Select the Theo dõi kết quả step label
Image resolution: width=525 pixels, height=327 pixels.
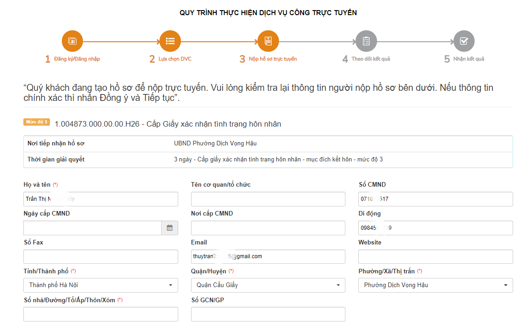371,59
